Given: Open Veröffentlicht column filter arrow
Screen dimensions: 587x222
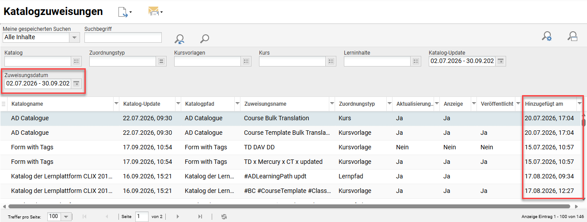Looking at the screenshot, I should (518, 104).
